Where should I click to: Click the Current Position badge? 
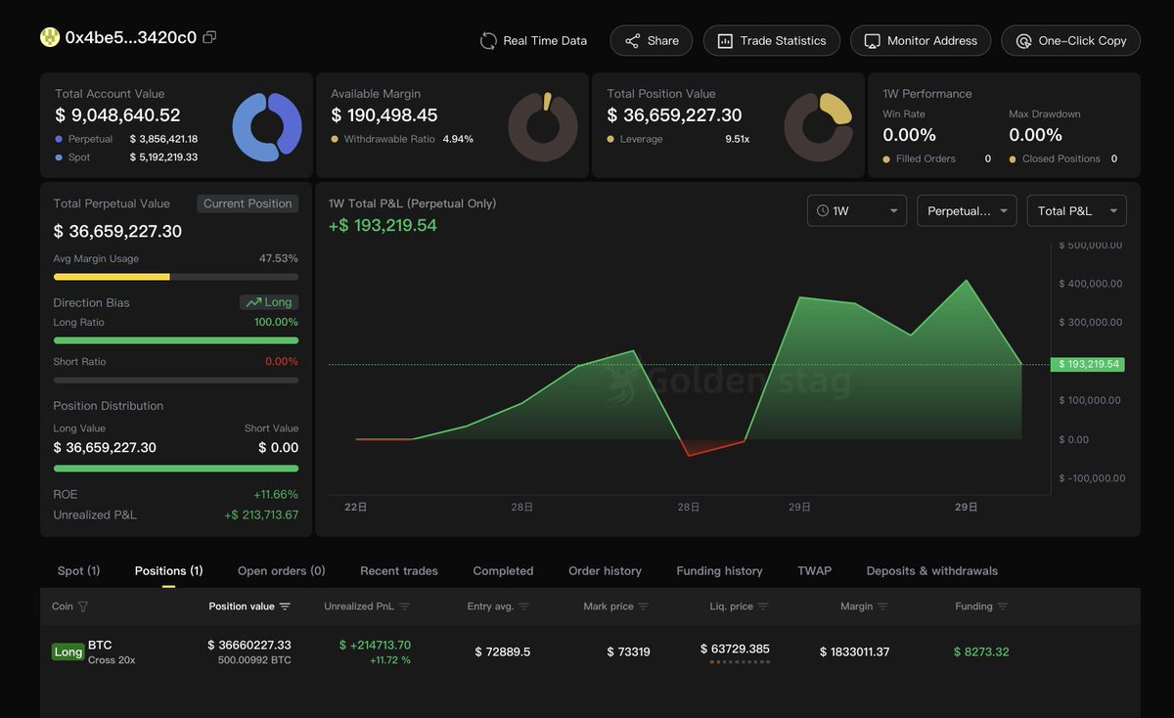248,203
